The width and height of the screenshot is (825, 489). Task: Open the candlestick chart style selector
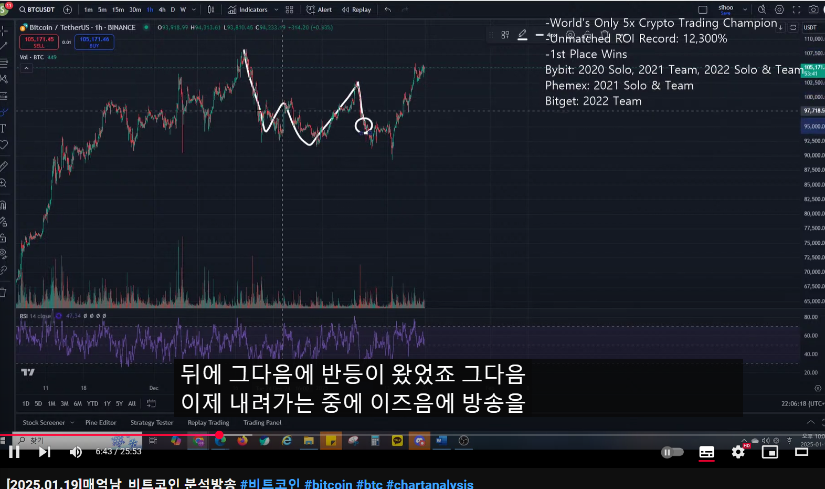pyautogui.click(x=211, y=9)
